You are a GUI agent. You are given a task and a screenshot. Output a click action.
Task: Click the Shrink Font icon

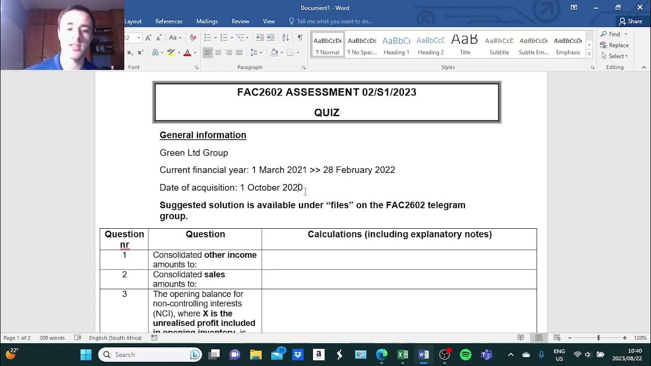point(159,38)
